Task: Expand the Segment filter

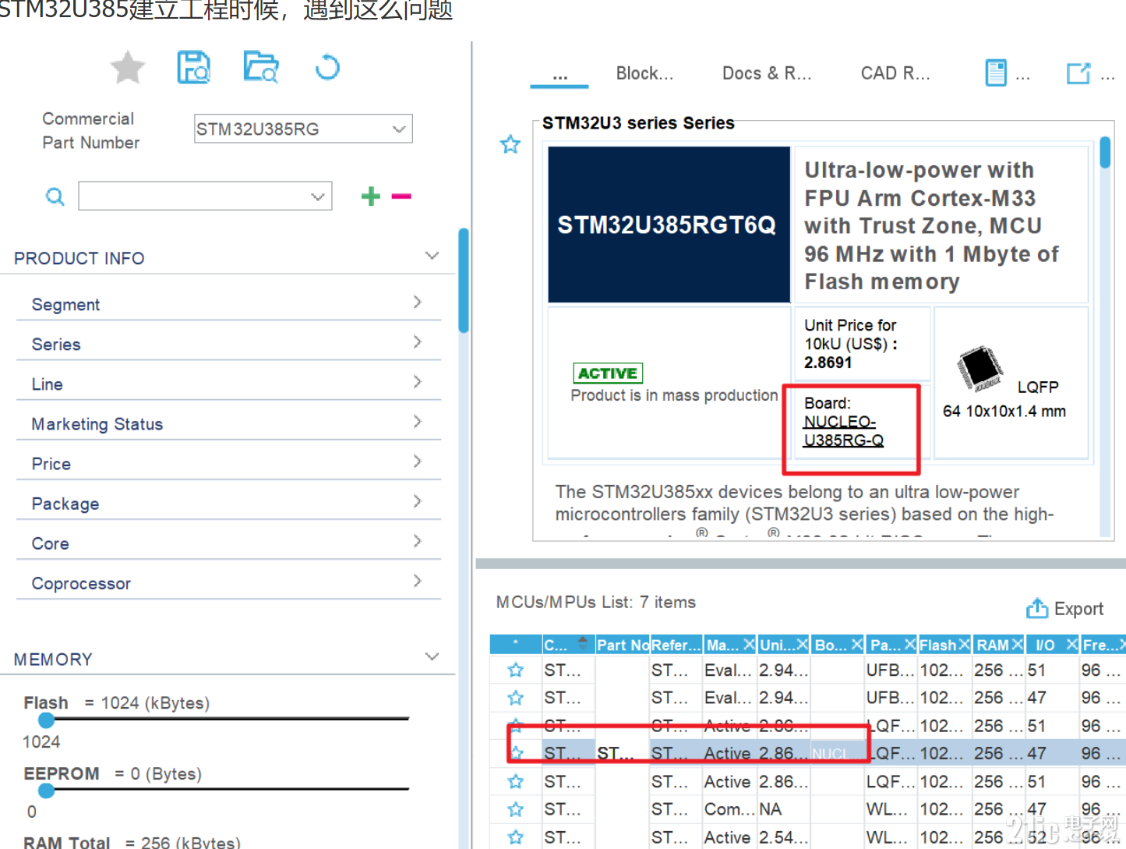Action: (x=418, y=302)
